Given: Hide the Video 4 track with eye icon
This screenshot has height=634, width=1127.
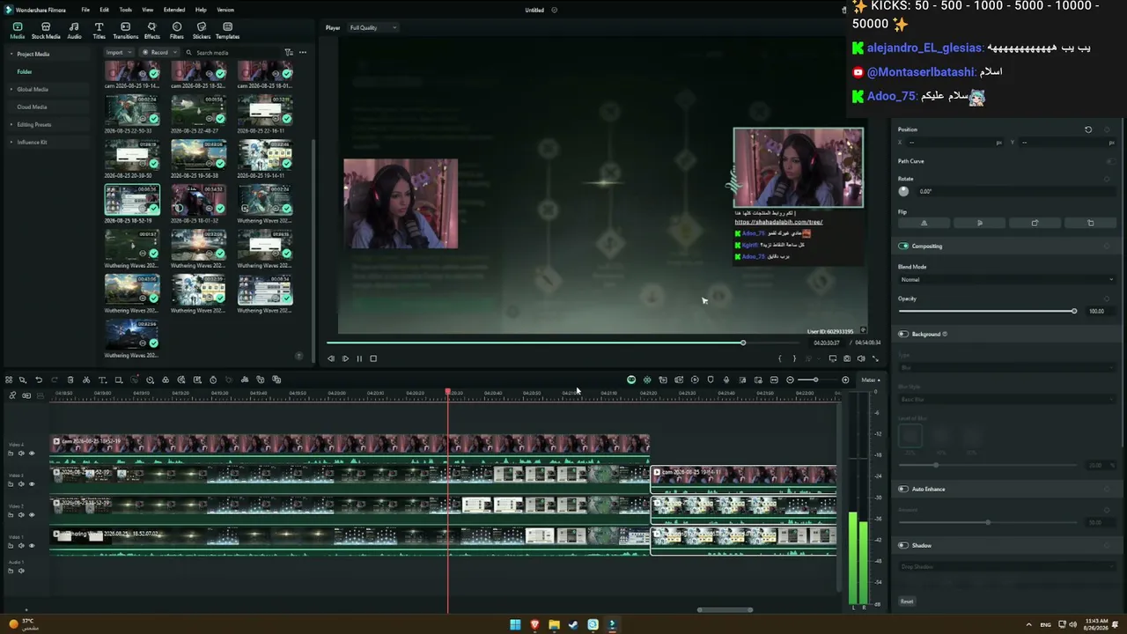Looking at the screenshot, I should [x=32, y=453].
